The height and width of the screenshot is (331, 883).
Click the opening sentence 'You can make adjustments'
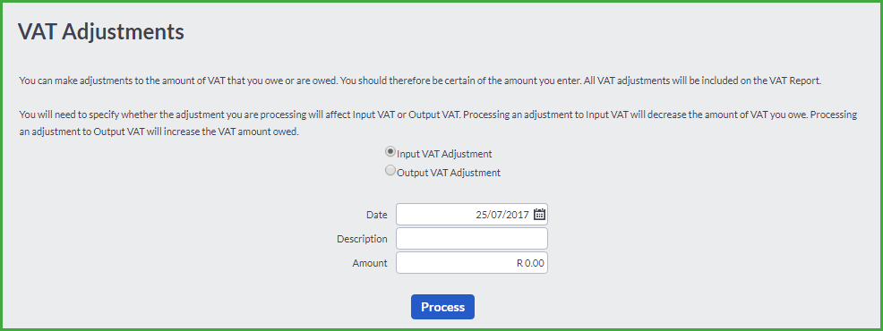coord(178,81)
